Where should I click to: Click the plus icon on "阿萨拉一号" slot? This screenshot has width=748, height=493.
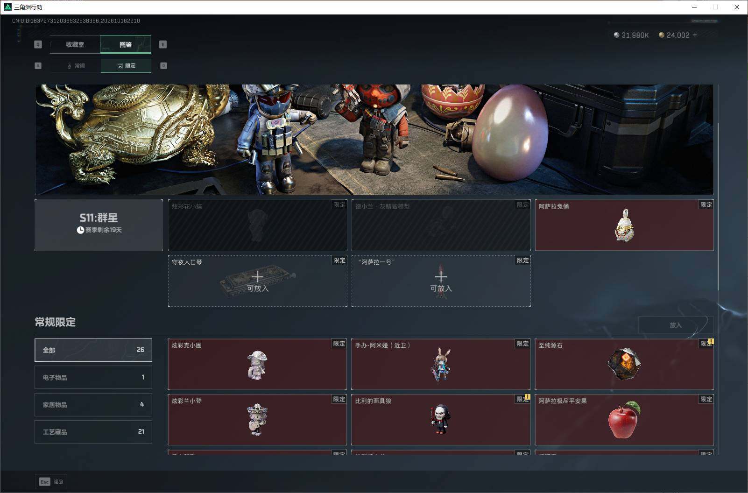coord(441,276)
